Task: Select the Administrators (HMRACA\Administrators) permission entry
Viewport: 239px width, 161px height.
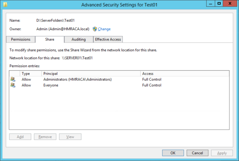Action: [x=119, y=79]
